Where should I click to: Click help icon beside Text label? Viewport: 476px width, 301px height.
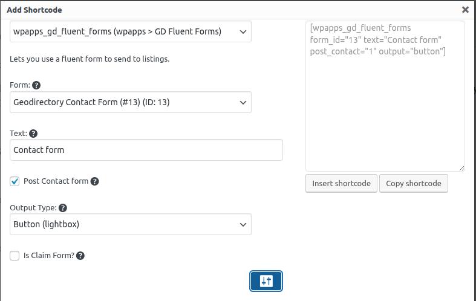tap(33, 134)
